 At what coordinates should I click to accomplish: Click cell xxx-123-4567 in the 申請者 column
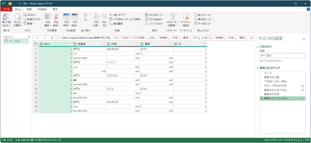point(89,58)
